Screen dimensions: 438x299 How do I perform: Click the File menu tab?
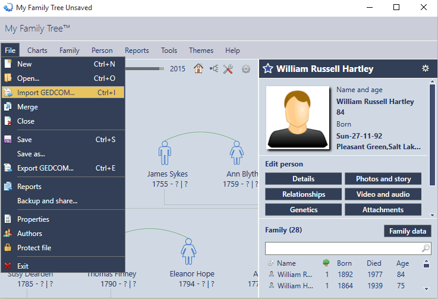coord(10,51)
